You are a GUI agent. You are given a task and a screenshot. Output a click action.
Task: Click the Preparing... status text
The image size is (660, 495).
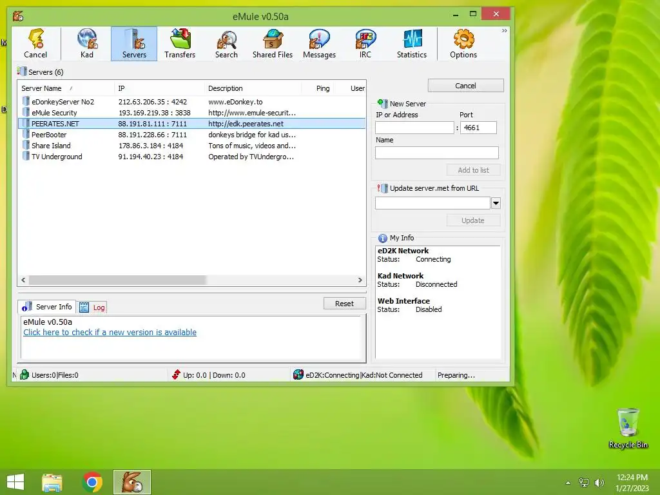(456, 374)
